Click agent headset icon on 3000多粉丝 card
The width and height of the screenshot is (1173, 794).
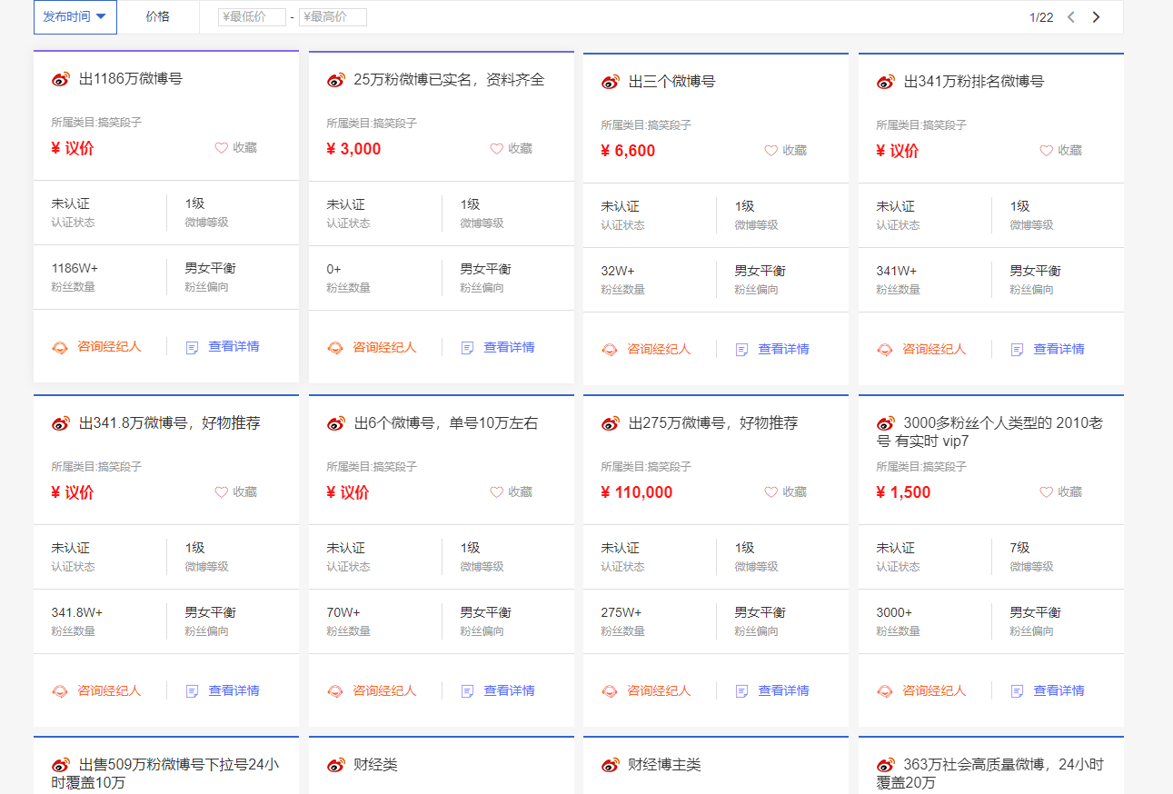(885, 691)
